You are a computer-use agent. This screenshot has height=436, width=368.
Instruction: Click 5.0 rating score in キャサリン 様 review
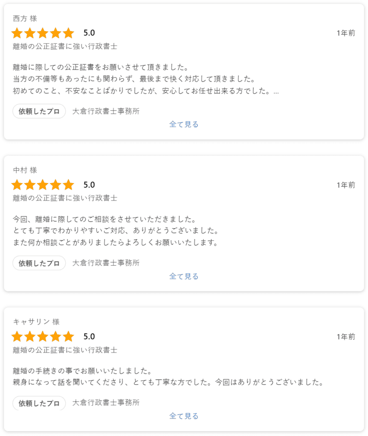89,337
